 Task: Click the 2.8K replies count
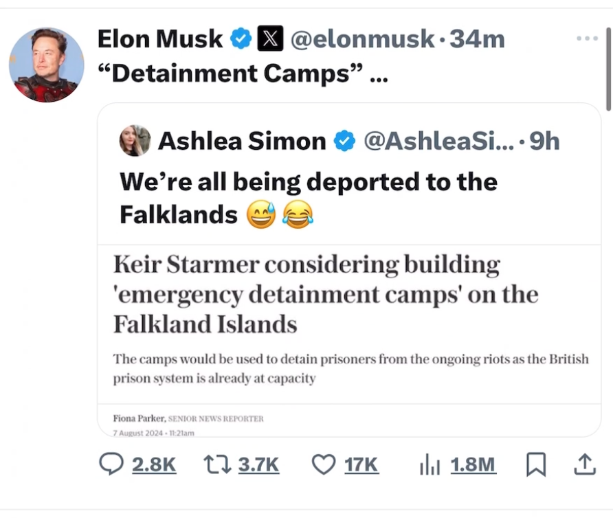point(153,465)
